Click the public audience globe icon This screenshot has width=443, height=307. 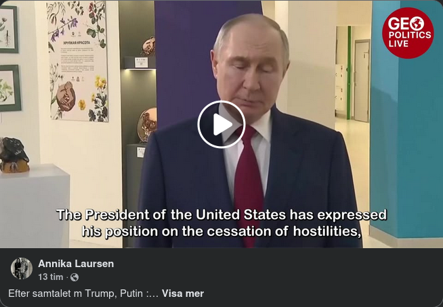pos(75,277)
